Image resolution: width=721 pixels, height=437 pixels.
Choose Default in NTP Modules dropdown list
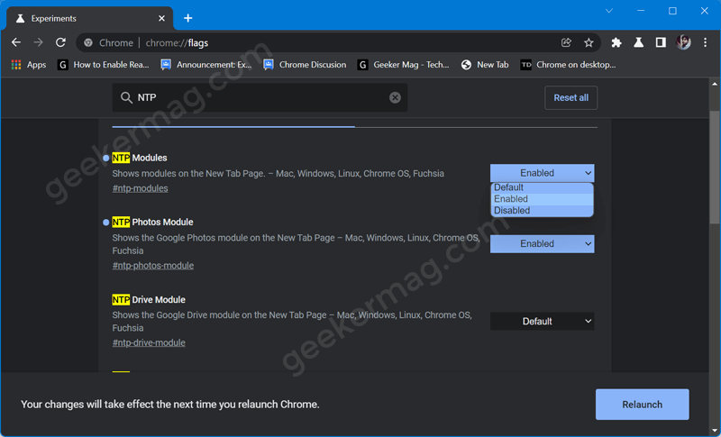coord(543,187)
